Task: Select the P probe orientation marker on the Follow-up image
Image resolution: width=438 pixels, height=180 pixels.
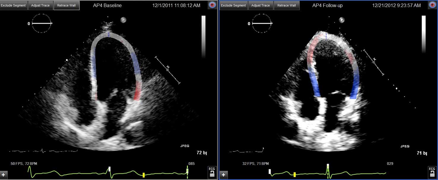Action: (342, 20)
